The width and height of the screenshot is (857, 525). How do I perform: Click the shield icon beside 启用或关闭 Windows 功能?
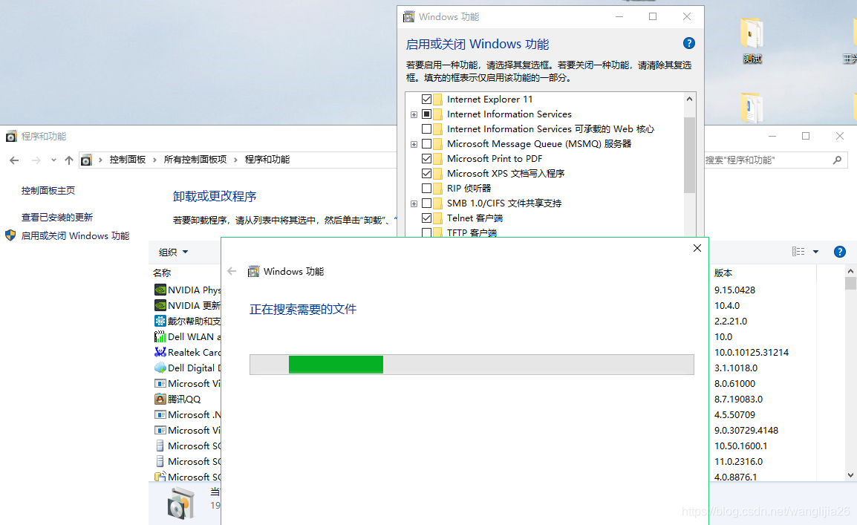point(10,235)
